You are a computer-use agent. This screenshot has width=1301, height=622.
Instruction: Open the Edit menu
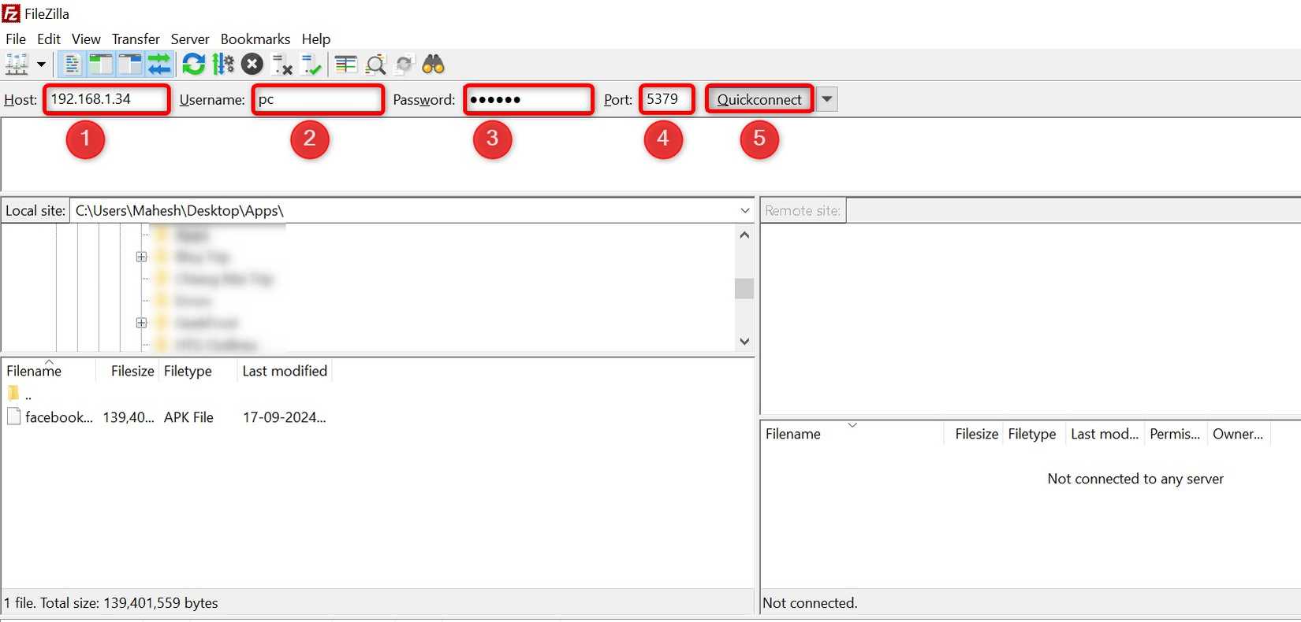coord(49,39)
